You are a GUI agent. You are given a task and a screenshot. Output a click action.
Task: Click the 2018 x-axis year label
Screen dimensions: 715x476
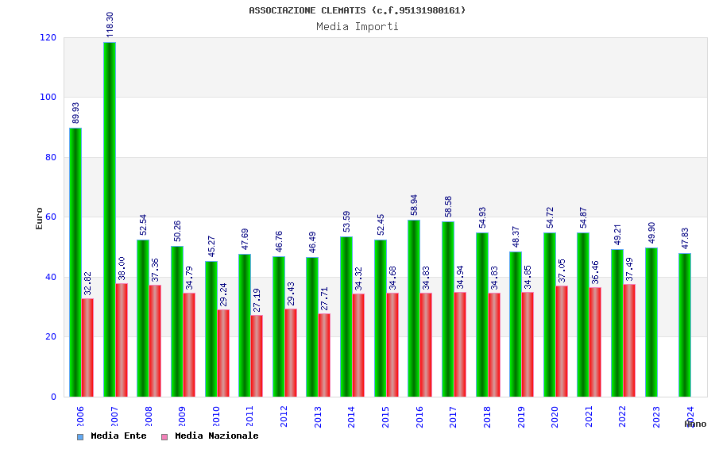click(487, 416)
